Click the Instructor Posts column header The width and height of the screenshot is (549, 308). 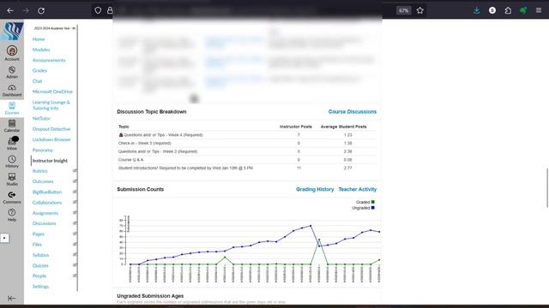pos(295,127)
